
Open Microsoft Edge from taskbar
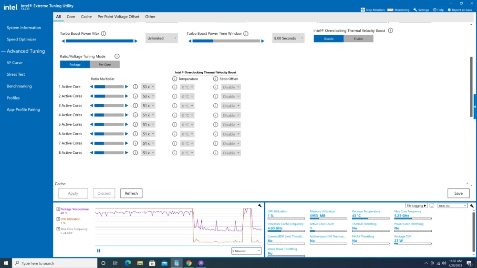tap(128, 263)
